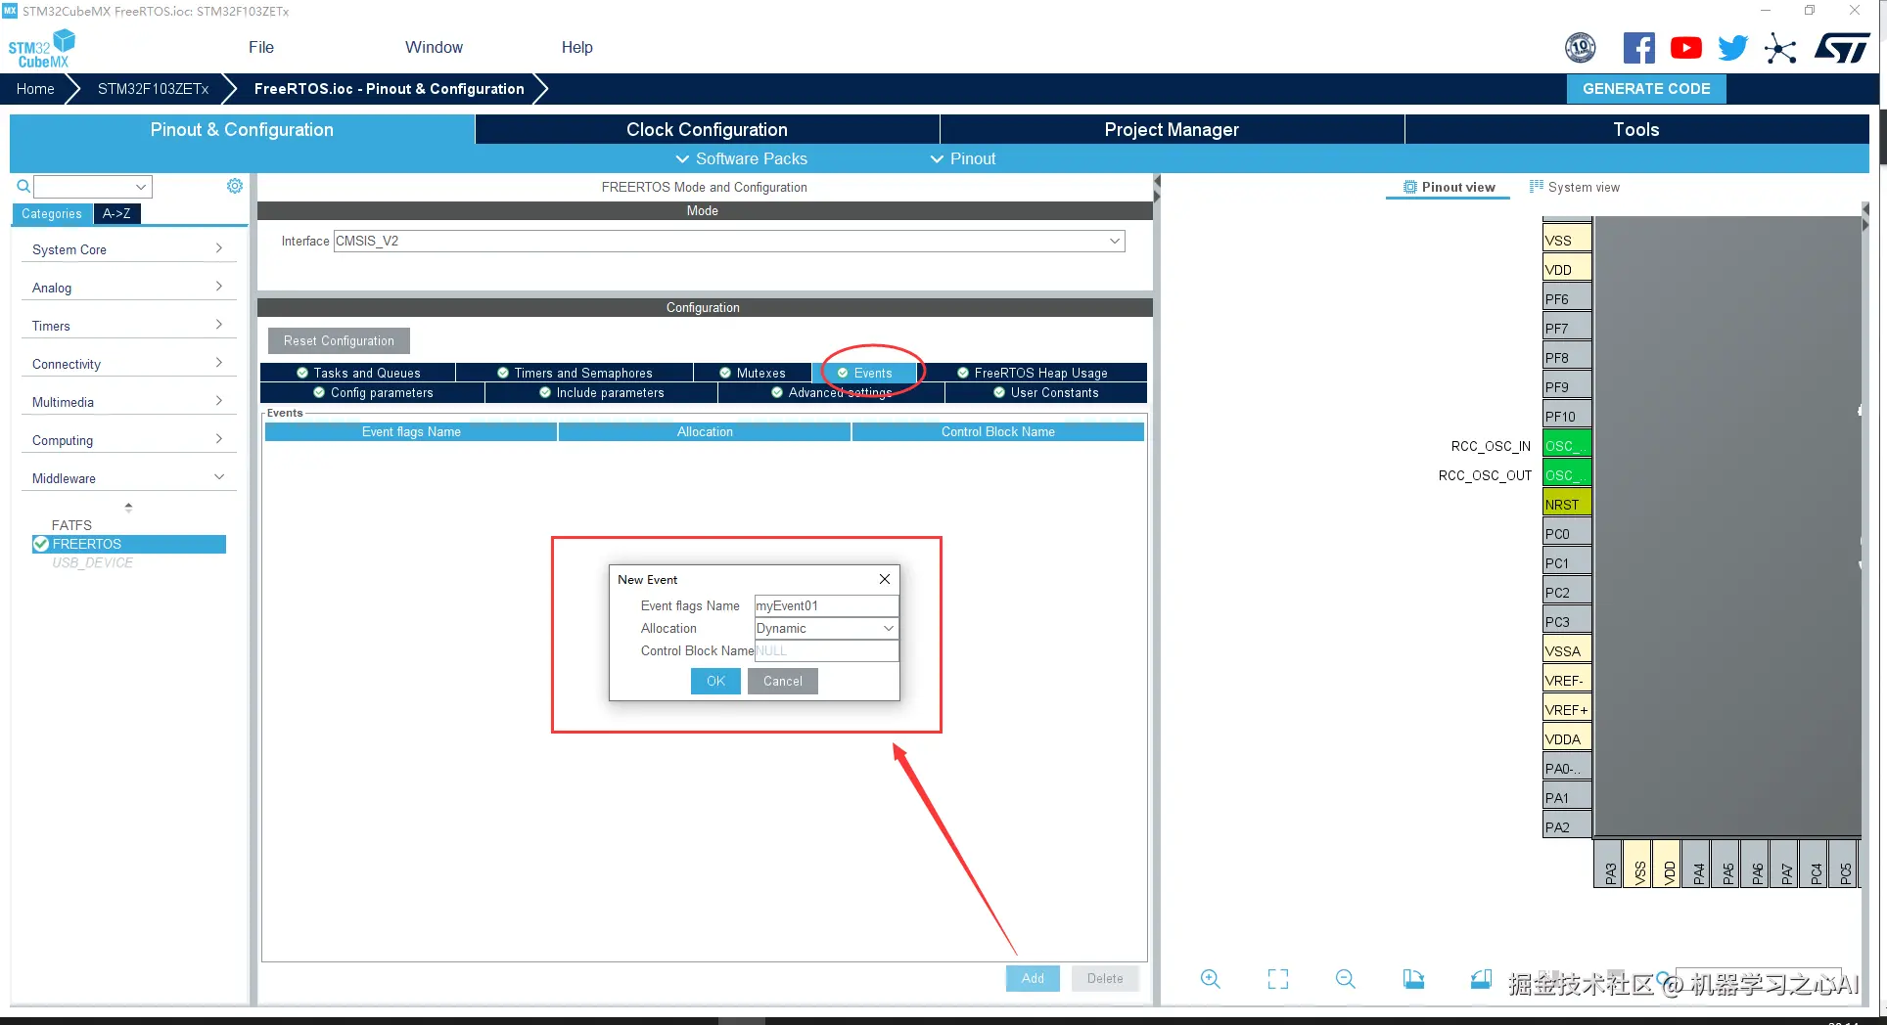The height and width of the screenshot is (1025, 1887).
Task: Select the VREF+ pin
Action: pyautogui.click(x=1567, y=710)
